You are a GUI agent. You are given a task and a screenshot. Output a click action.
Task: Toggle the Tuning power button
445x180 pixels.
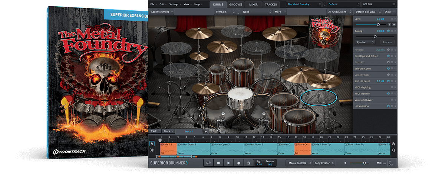coord(388,31)
